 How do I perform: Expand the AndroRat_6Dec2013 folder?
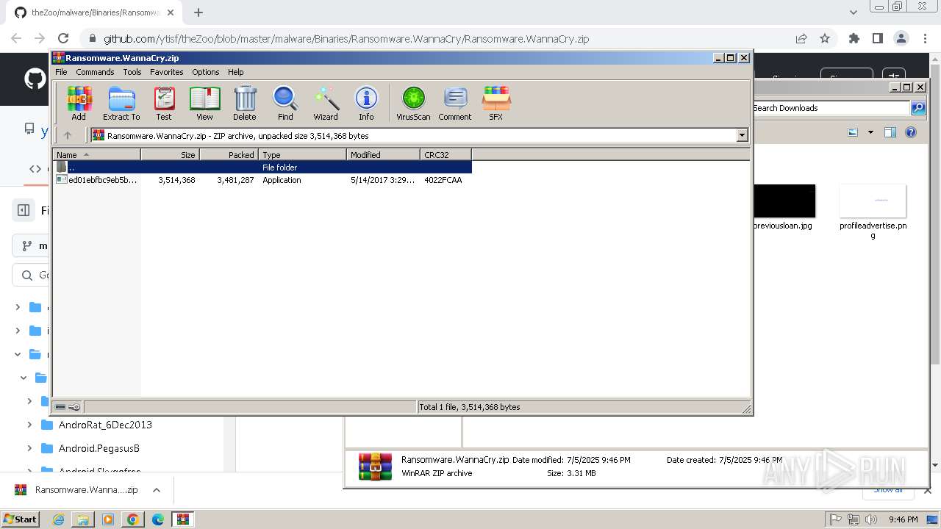click(29, 425)
